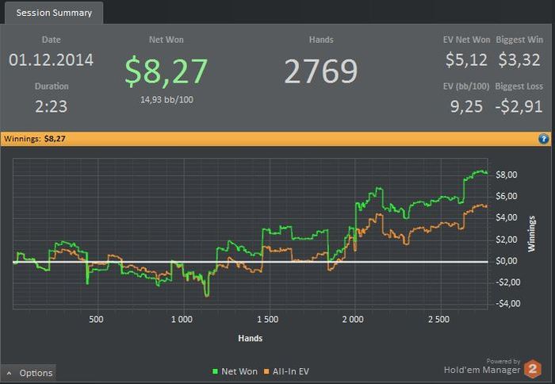The height and width of the screenshot is (384, 555).
Task: Click the Hands x-axis title
Action: point(251,338)
